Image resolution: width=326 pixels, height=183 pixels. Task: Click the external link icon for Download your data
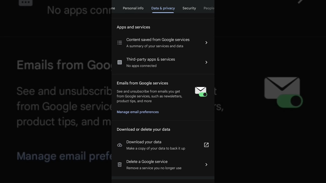[206, 145]
